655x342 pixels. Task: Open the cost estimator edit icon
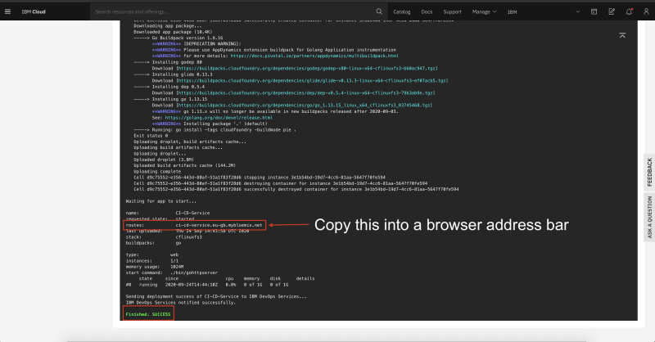coord(611,11)
